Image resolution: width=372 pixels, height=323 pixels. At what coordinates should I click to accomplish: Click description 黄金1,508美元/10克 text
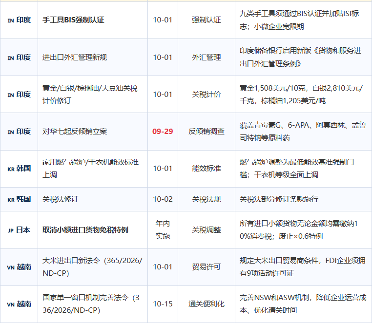pyautogui.click(x=301, y=94)
